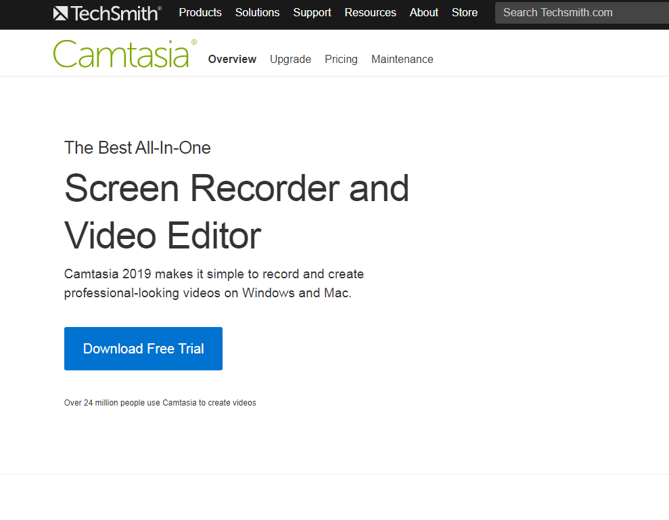
Task: Go to the Store link
Action: [464, 13]
